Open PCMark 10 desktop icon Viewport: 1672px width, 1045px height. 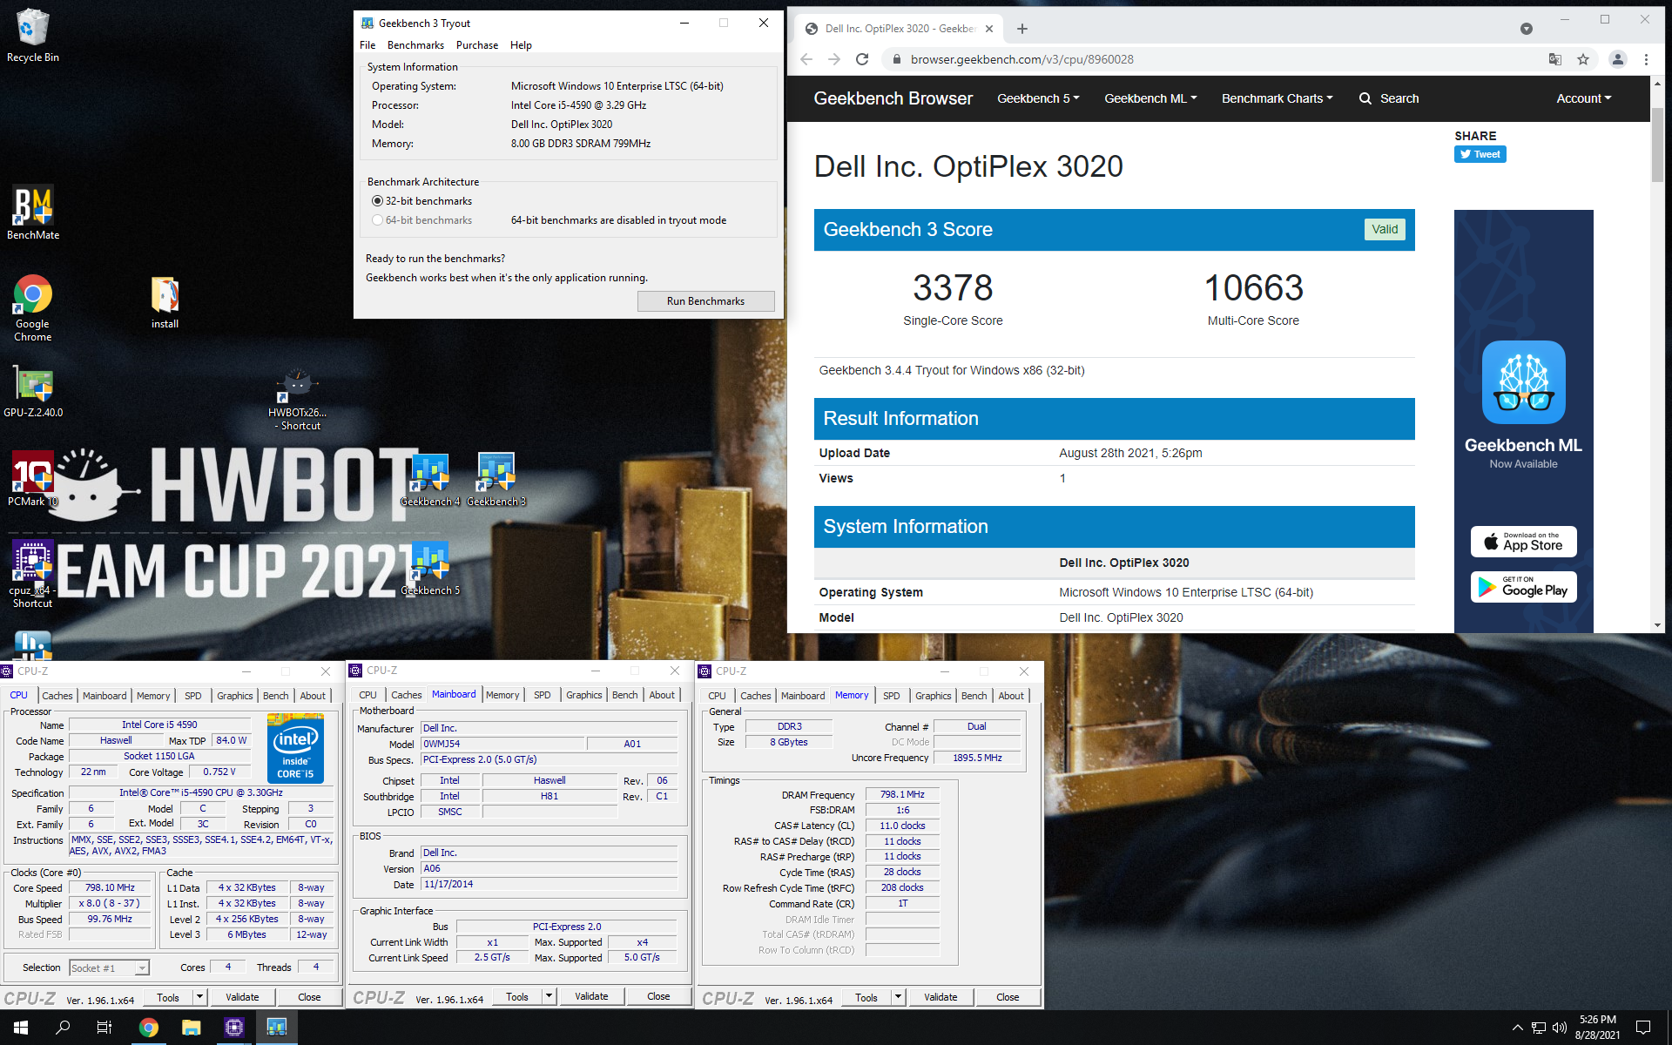click(32, 478)
